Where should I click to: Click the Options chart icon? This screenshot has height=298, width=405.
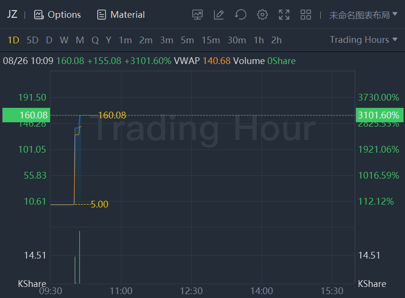(39, 15)
